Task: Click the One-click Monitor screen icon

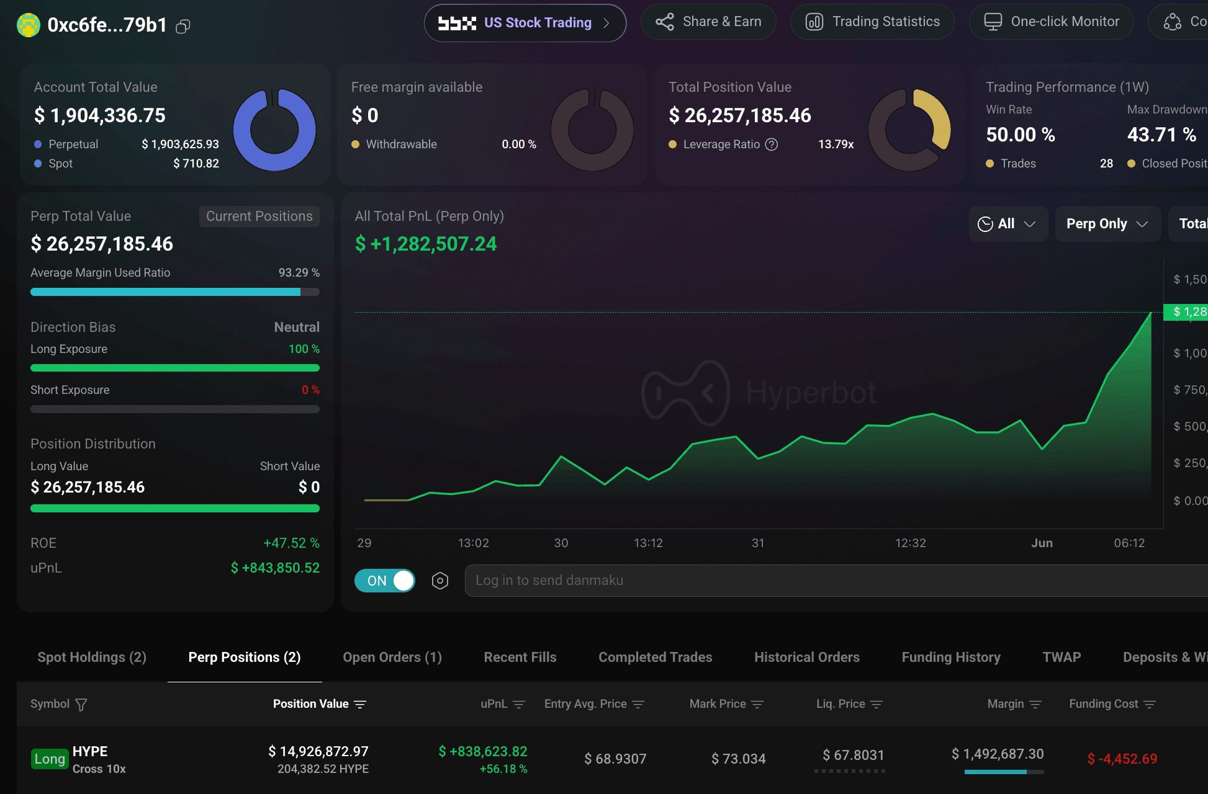Action: tap(993, 22)
